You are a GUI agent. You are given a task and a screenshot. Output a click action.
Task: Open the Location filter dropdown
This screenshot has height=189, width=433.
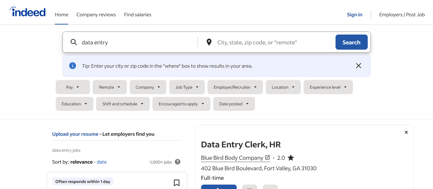[283, 87]
